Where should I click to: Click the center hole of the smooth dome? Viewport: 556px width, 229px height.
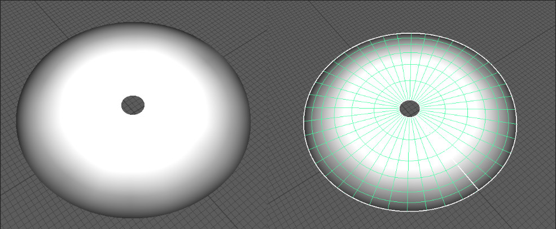[x=133, y=105]
